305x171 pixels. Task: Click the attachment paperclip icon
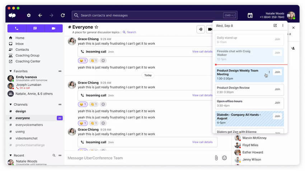point(216,158)
